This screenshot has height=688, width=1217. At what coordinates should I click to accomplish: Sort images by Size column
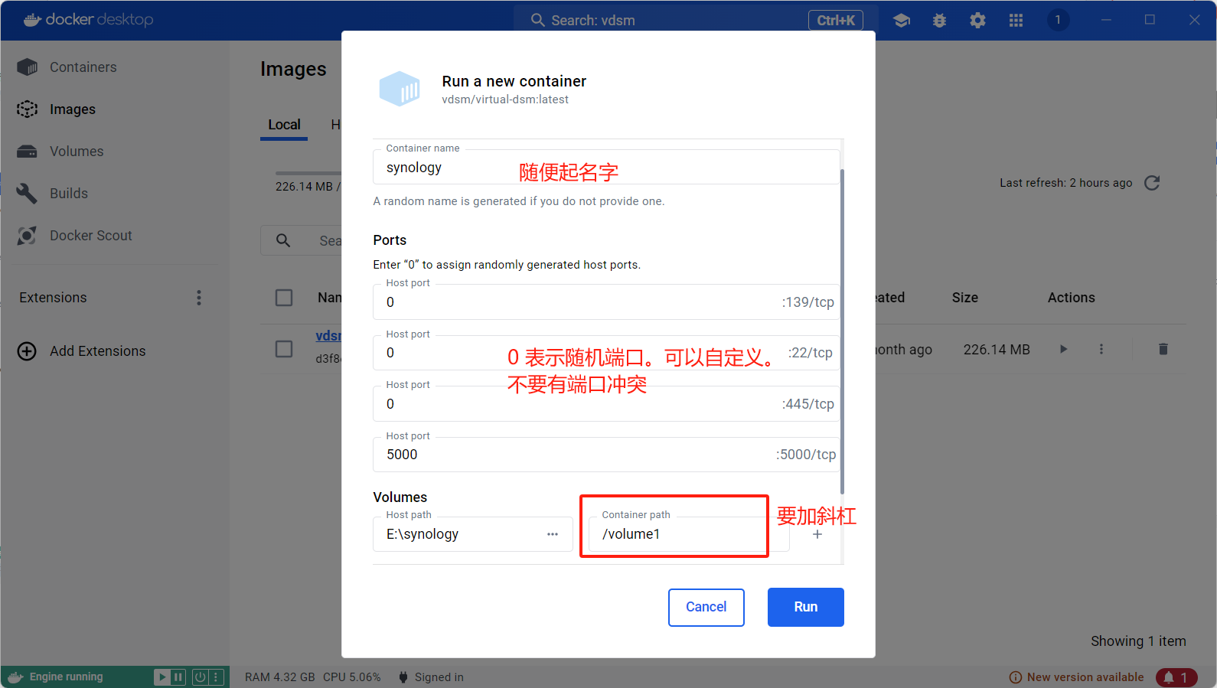click(964, 298)
